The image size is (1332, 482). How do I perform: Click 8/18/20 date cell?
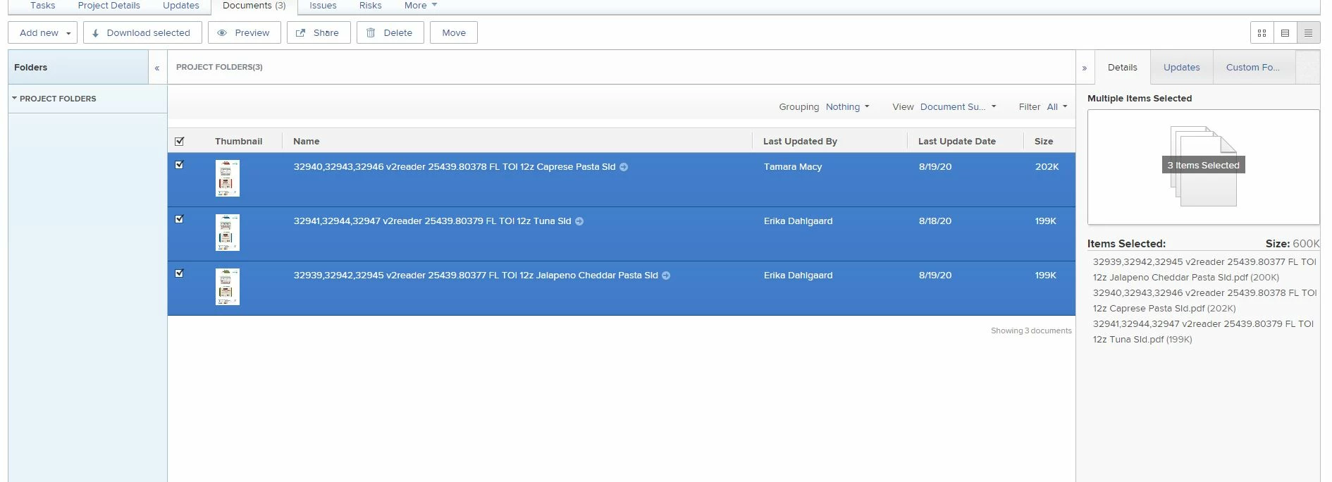935,221
